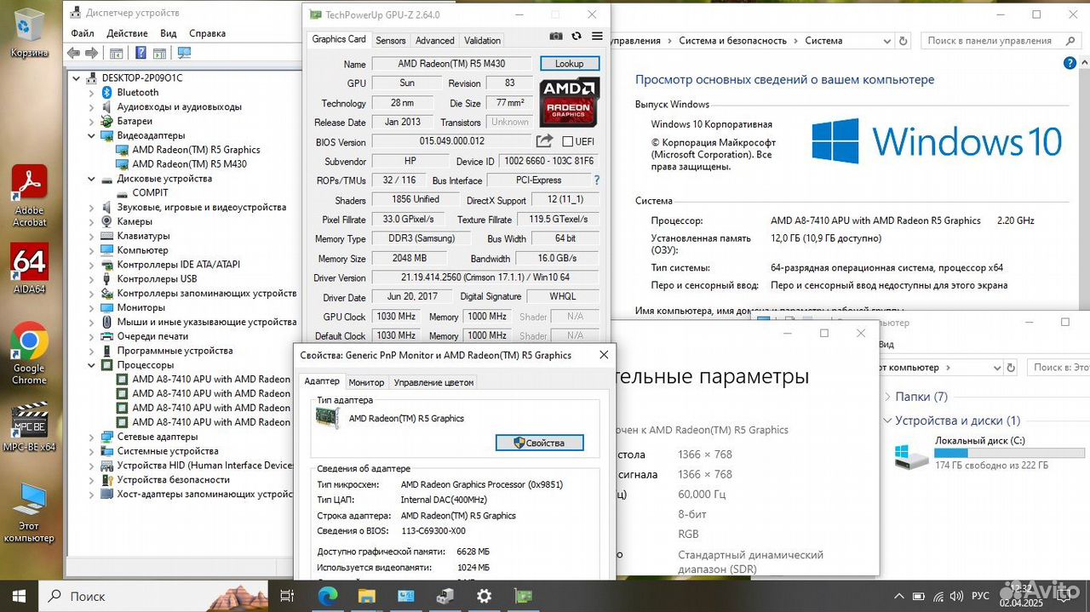This screenshot has height=612, width=1090.
Task: Take a GPU-Z screenshot with camera icon
Action: 556,37
